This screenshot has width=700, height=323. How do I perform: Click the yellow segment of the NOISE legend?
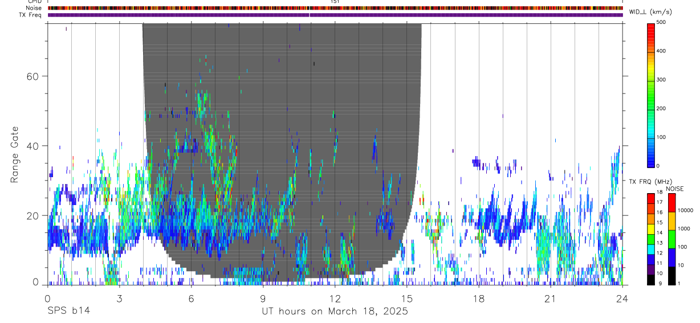pyautogui.click(x=671, y=221)
